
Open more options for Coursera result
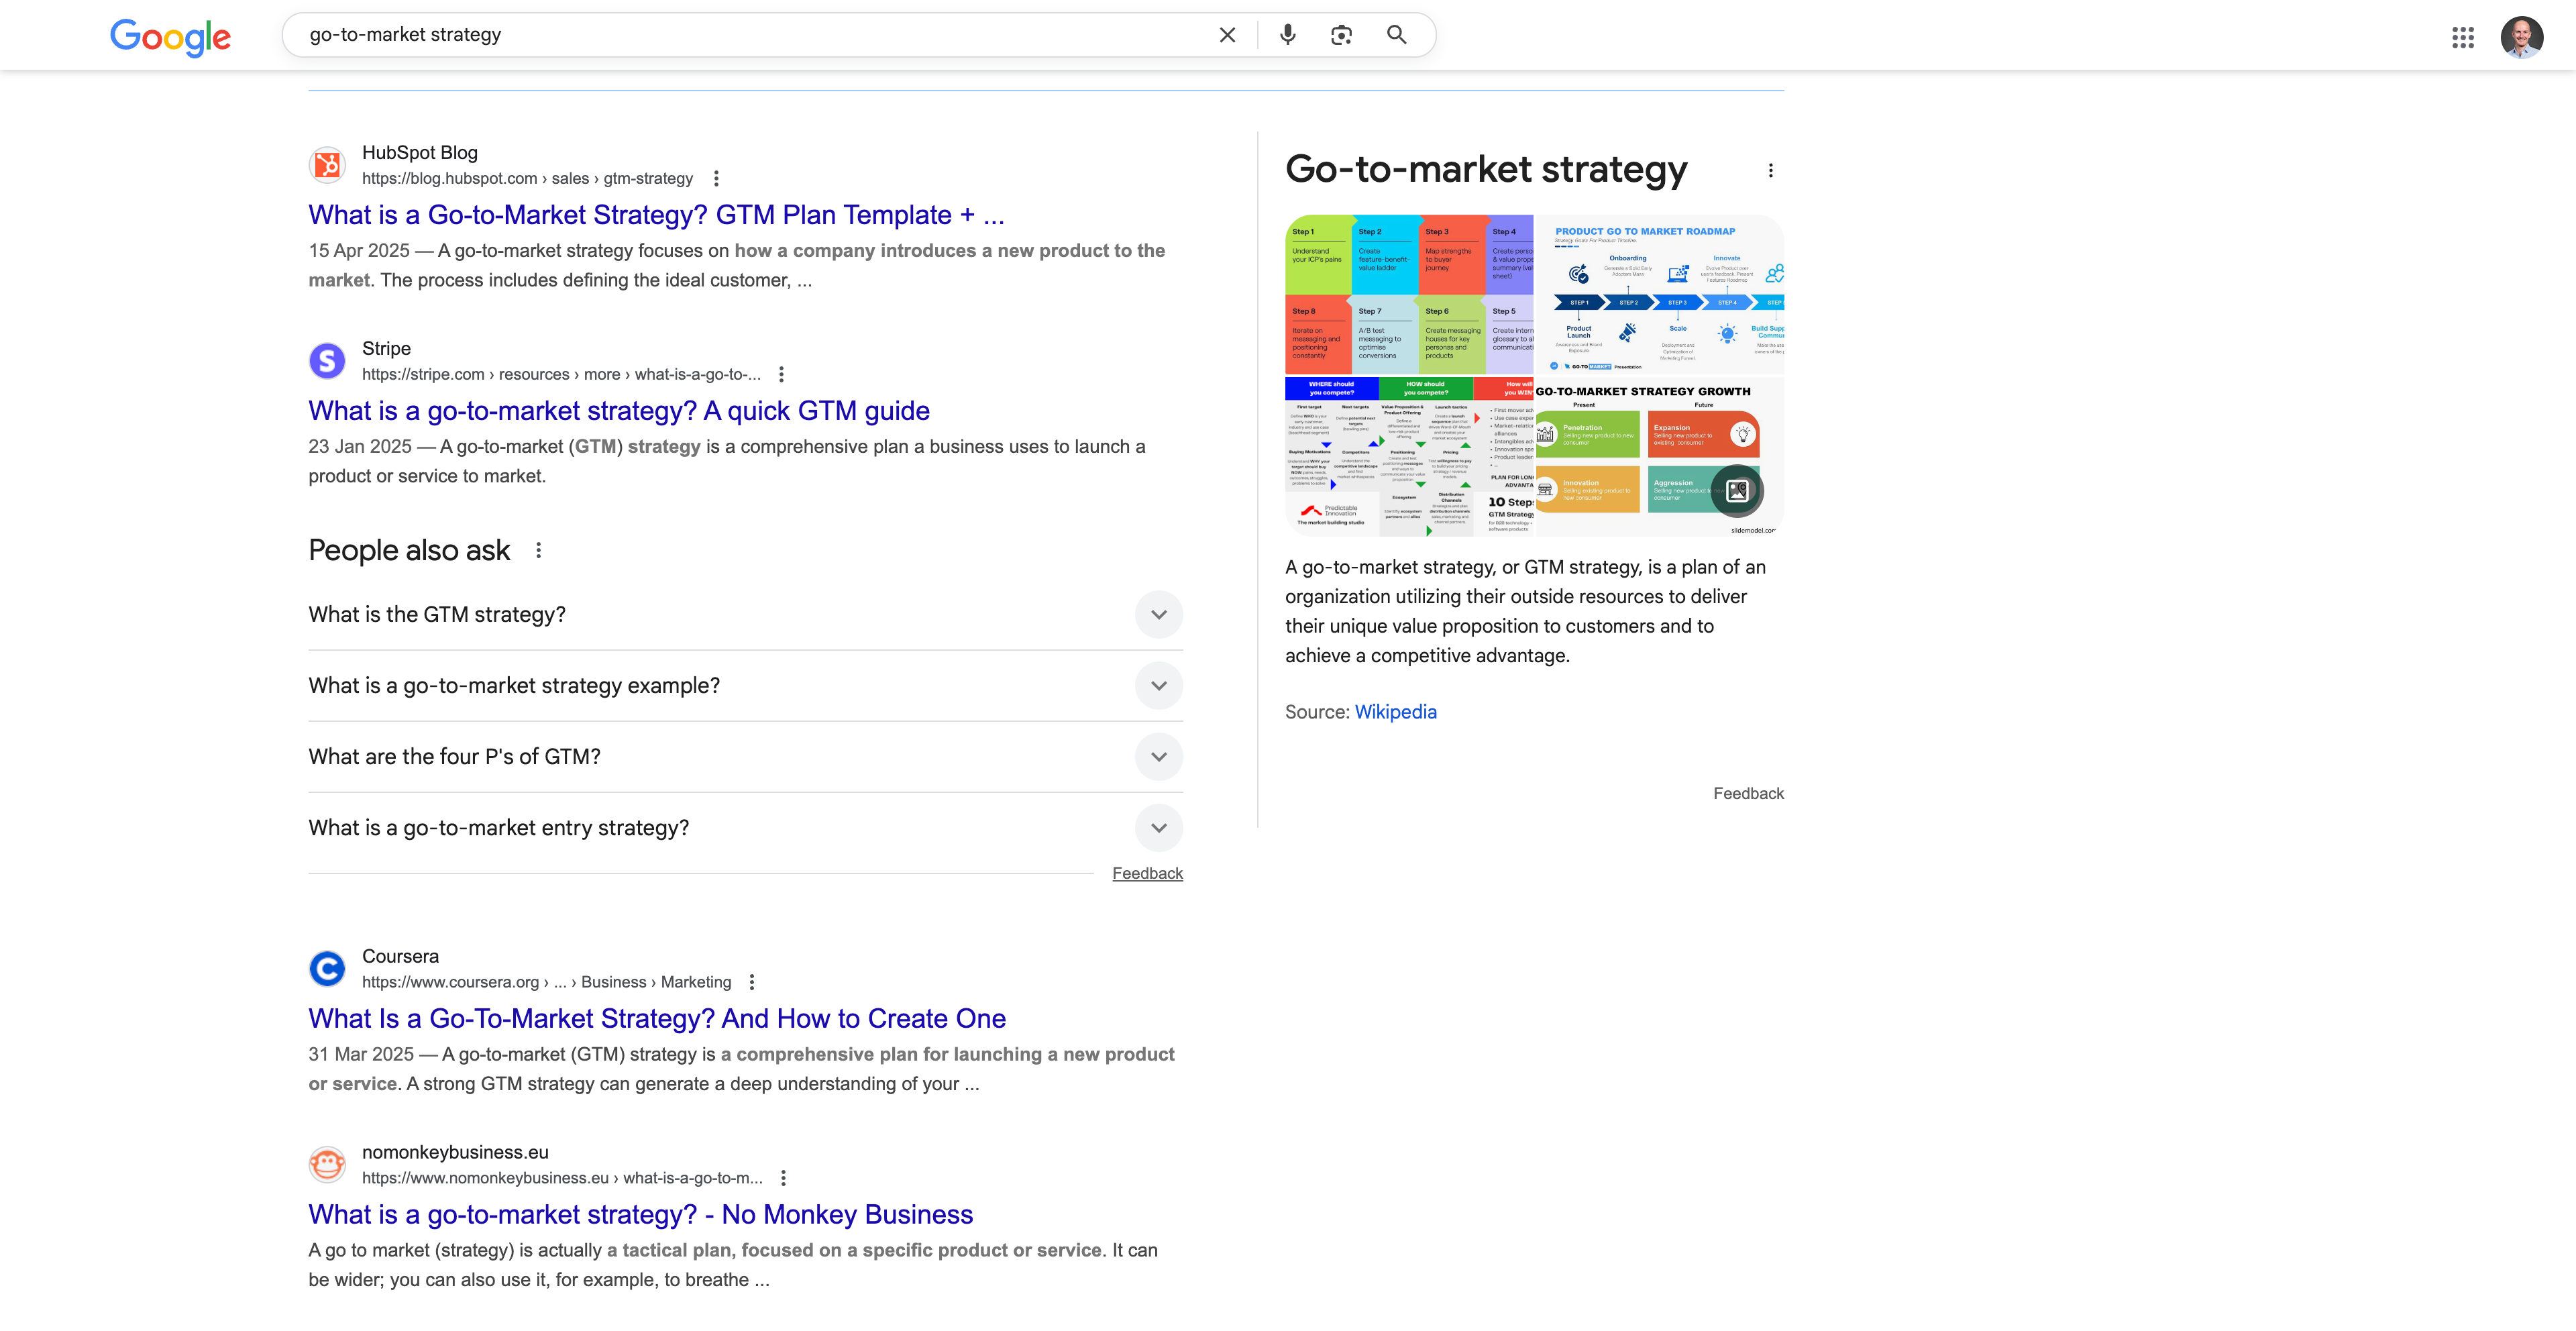click(x=752, y=983)
